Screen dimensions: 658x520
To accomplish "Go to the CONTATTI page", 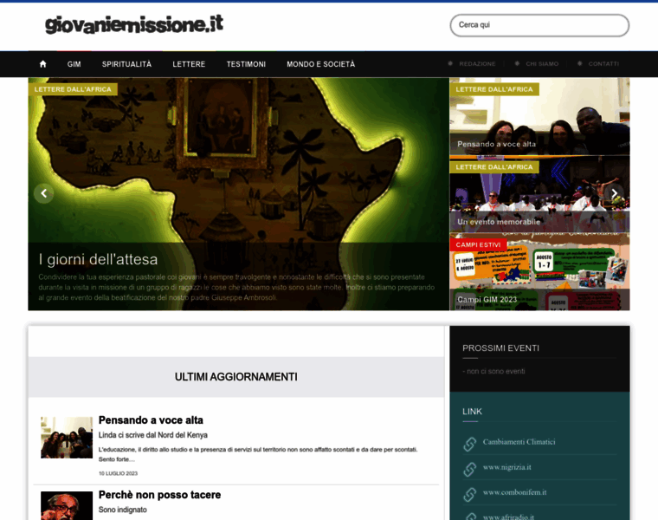I will [603, 64].
